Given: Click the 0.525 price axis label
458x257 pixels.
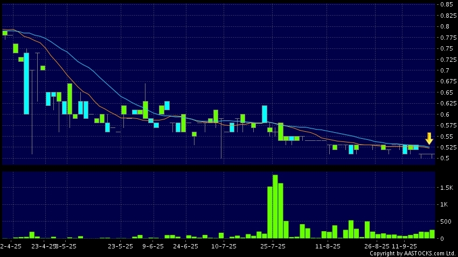Looking at the screenshot, I should (448, 147).
